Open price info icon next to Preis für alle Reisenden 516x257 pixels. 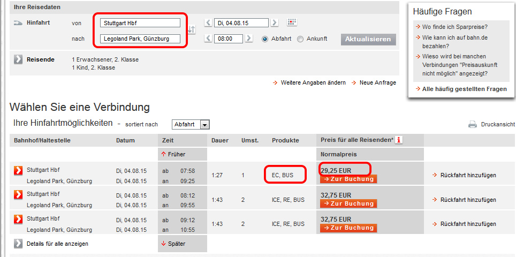[399, 140]
